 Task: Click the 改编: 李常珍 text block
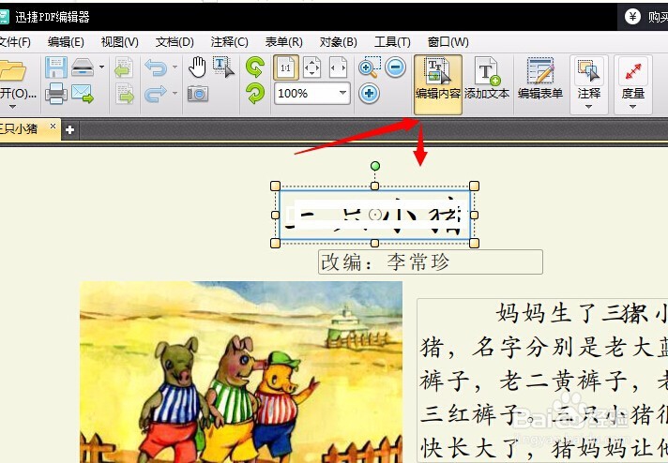click(x=431, y=262)
